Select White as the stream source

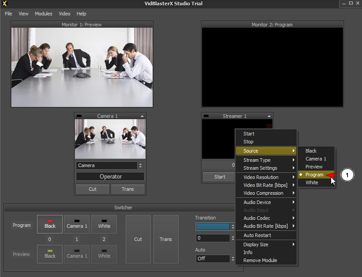[316, 182]
